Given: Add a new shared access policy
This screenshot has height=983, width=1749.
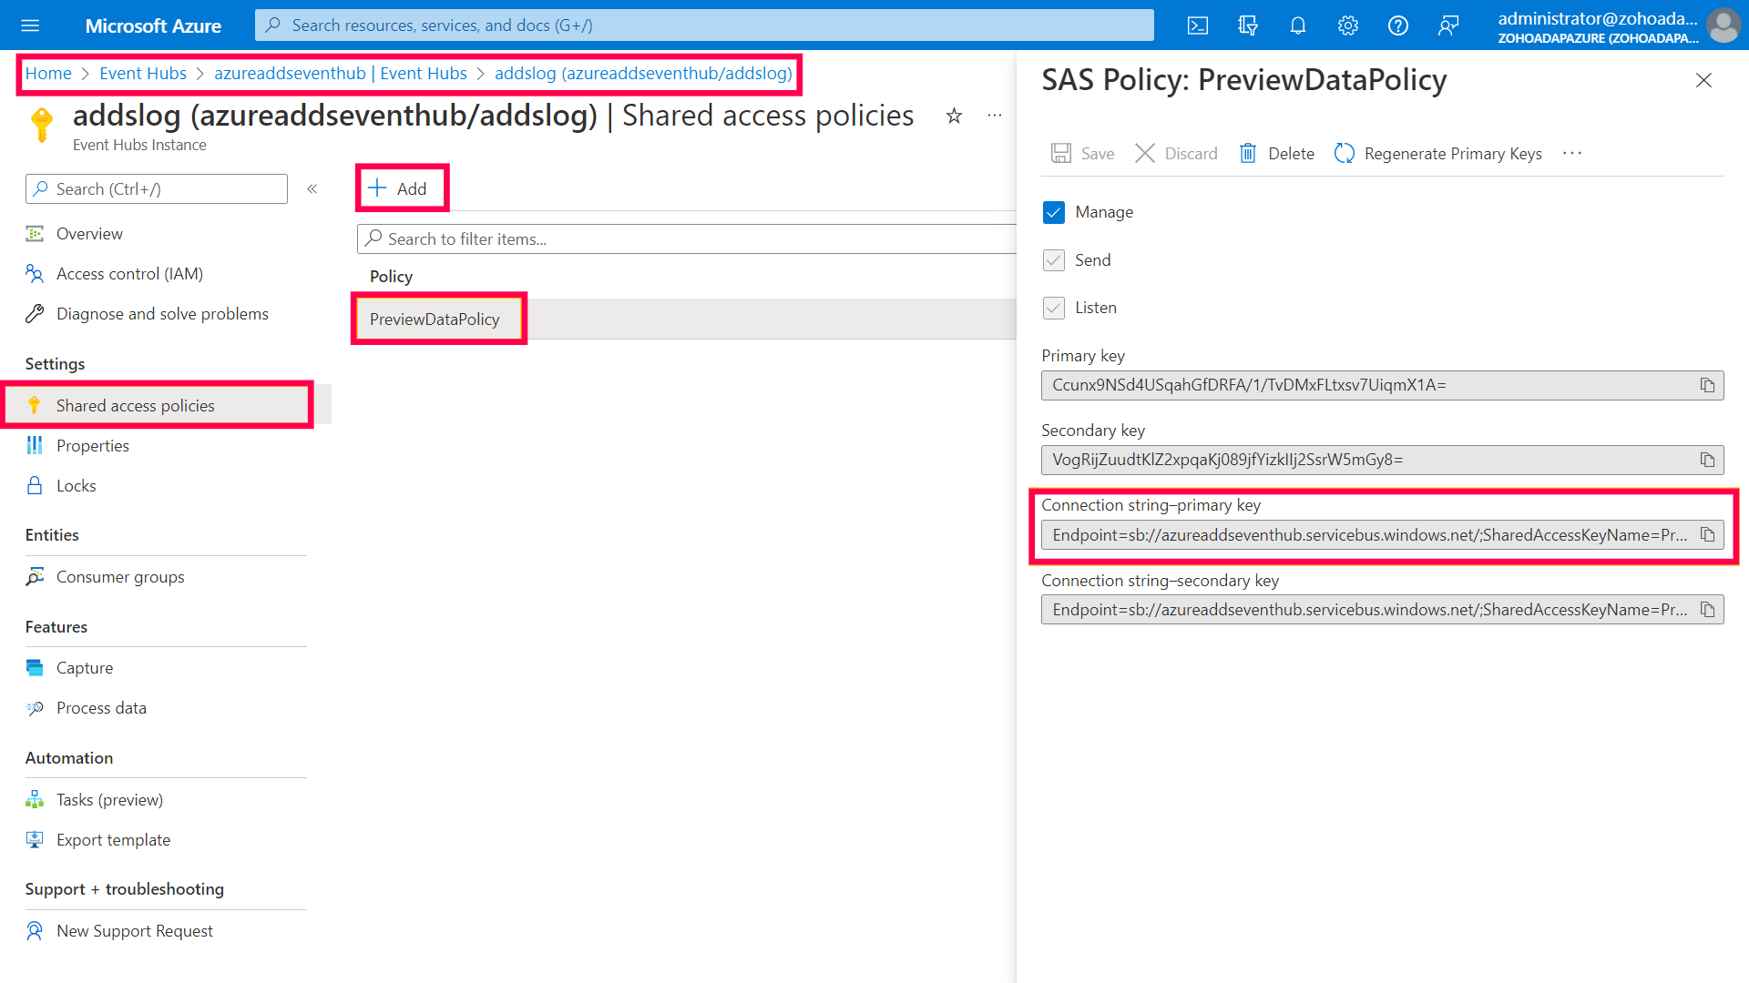Looking at the screenshot, I should click(401, 187).
